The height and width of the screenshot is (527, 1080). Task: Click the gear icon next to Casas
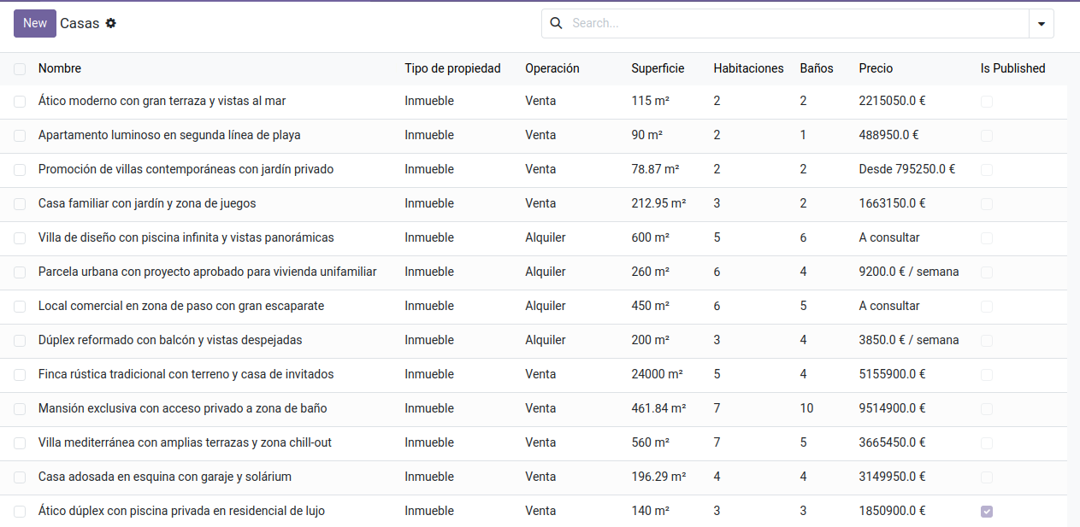[111, 23]
